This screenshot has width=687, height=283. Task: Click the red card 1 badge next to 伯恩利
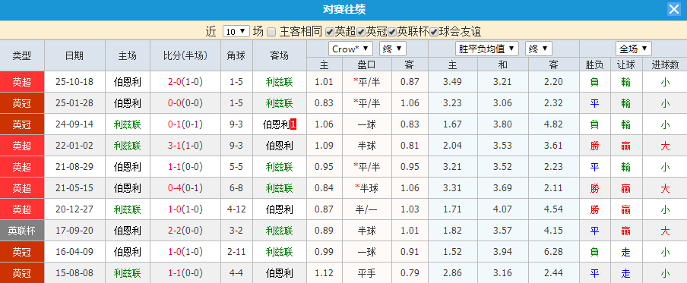click(x=293, y=124)
